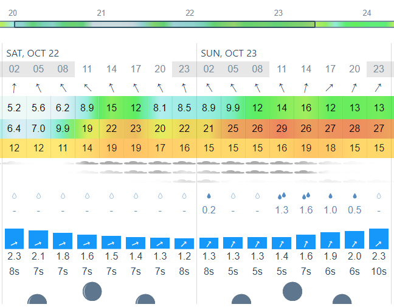This screenshot has height=307, width=394.
Task: Click the SAT, OCT 22 day header
Action: 33,53
